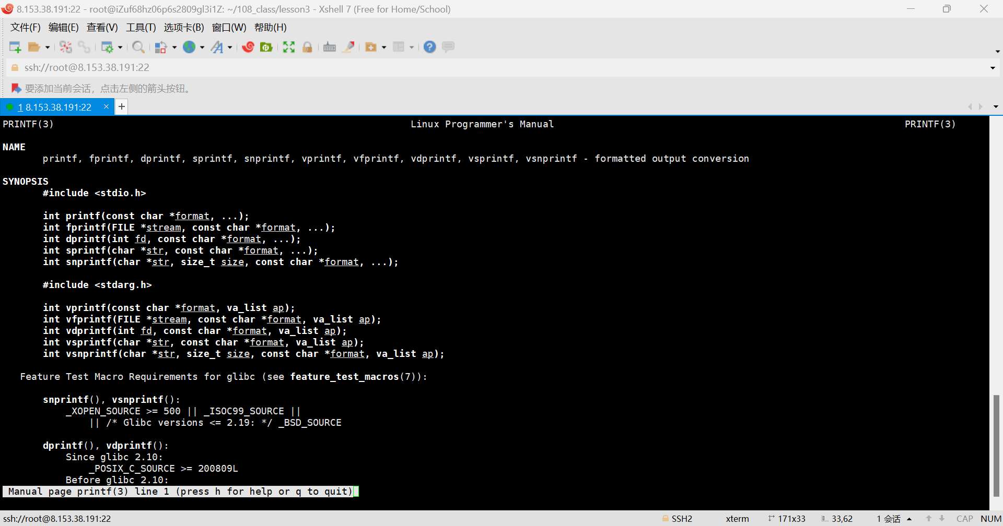1003x526 pixels.
Task: Add a new tab with plus button
Action: click(121, 107)
